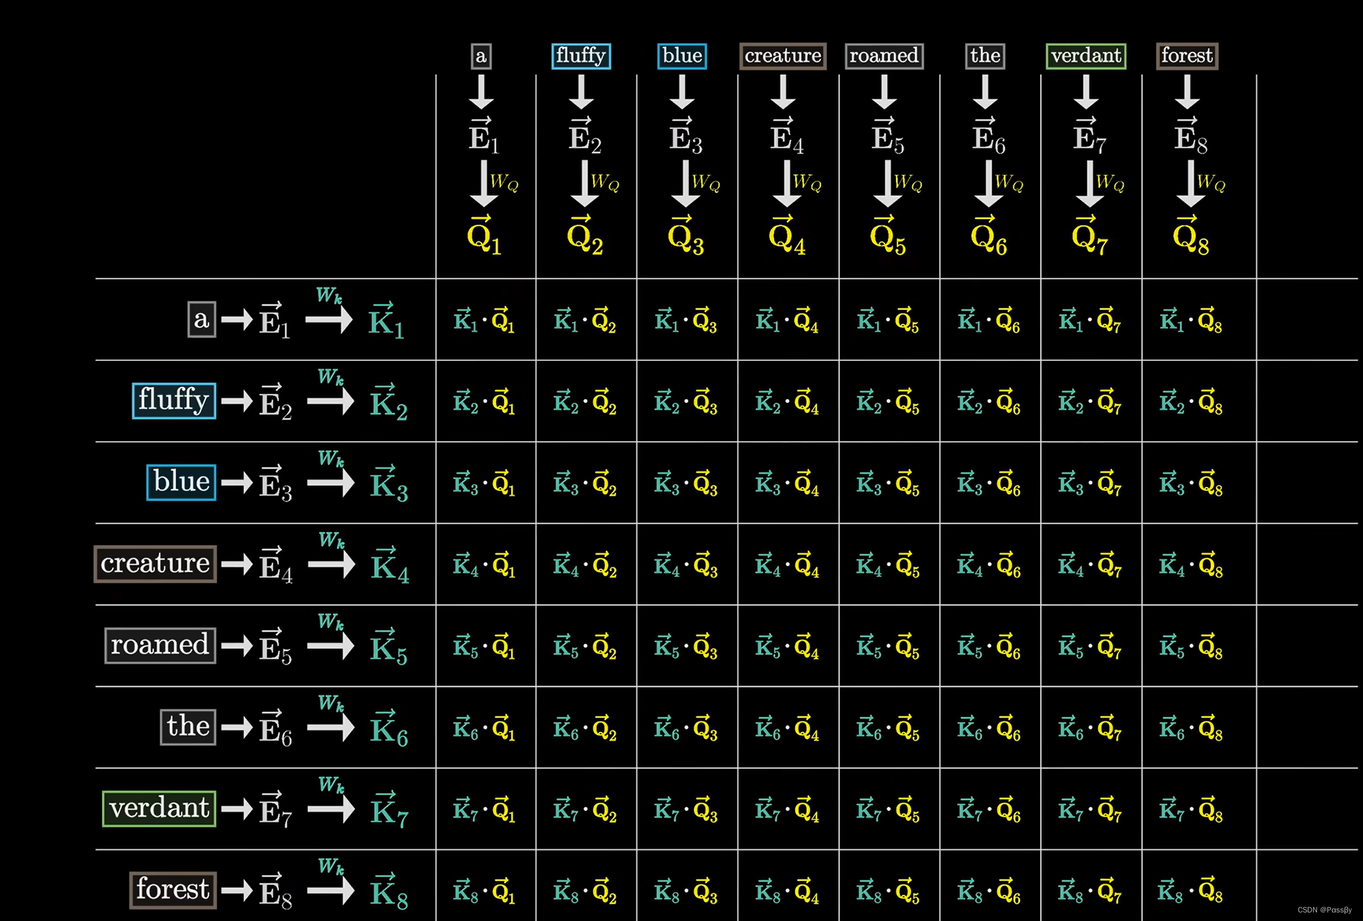
Task: Click the yellow Q4 query vector
Action: click(x=787, y=235)
